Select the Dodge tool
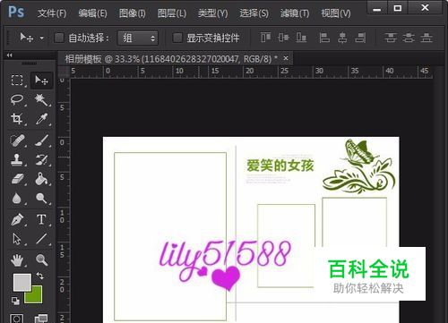 pos(41,198)
